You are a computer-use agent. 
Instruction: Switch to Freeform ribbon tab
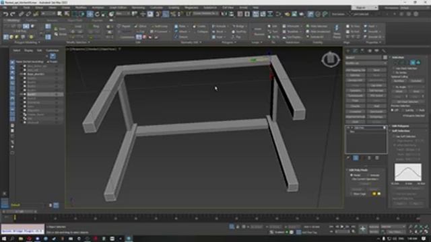[32, 20]
